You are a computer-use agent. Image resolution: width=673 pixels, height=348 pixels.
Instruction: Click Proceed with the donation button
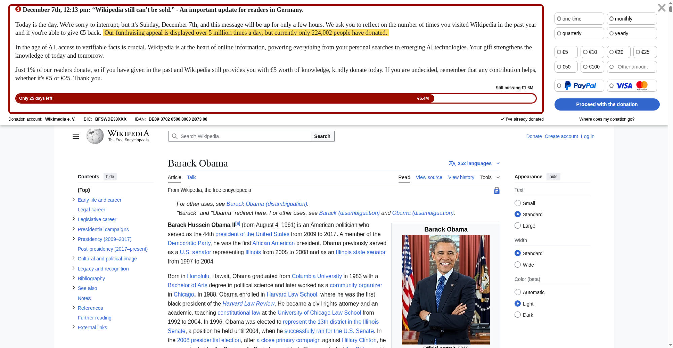(x=606, y=104)
